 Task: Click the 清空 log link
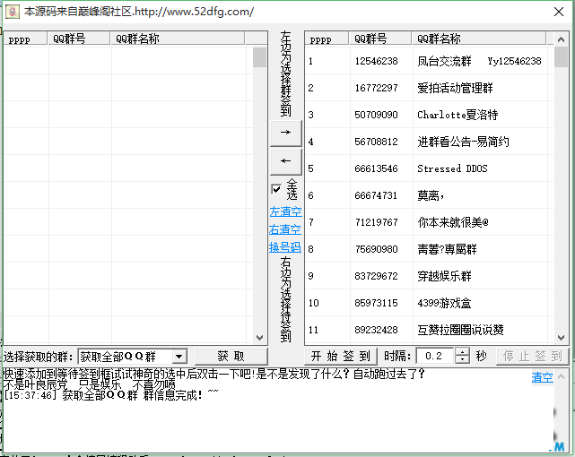[x=543, y=377]
